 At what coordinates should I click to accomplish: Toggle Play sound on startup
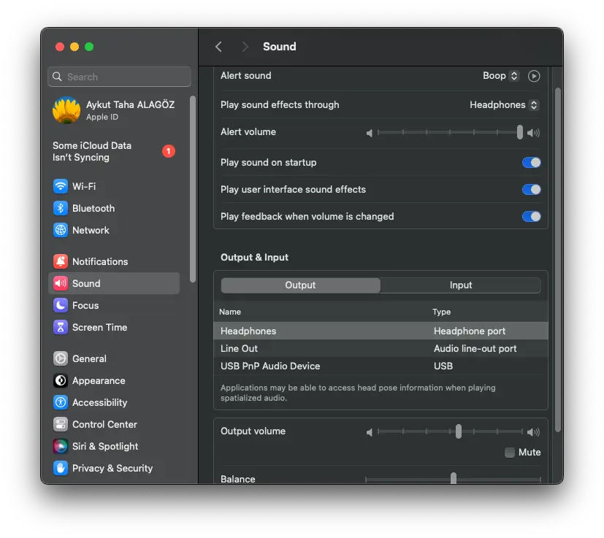(531, 163)
